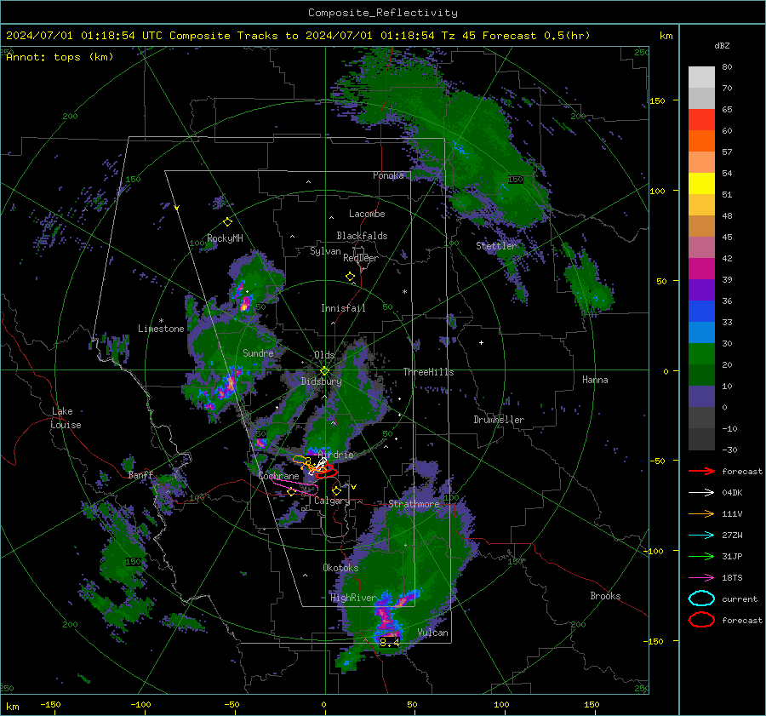The image size is (766, 716).
Task: Select the 80 dBZ light gray swatch
Action: (x=701, y=77)
